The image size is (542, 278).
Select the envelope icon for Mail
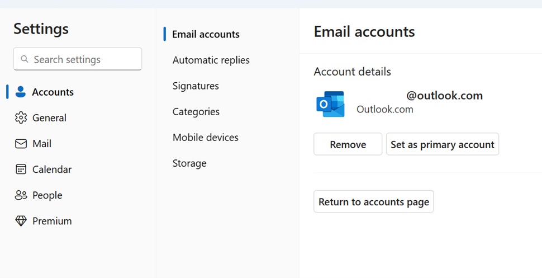coord(21,144)
